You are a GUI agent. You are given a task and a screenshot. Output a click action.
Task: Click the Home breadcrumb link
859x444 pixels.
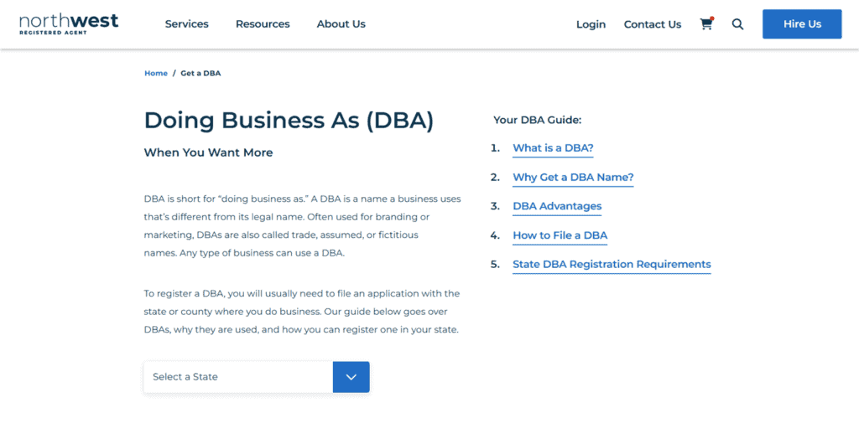point(156,73)
